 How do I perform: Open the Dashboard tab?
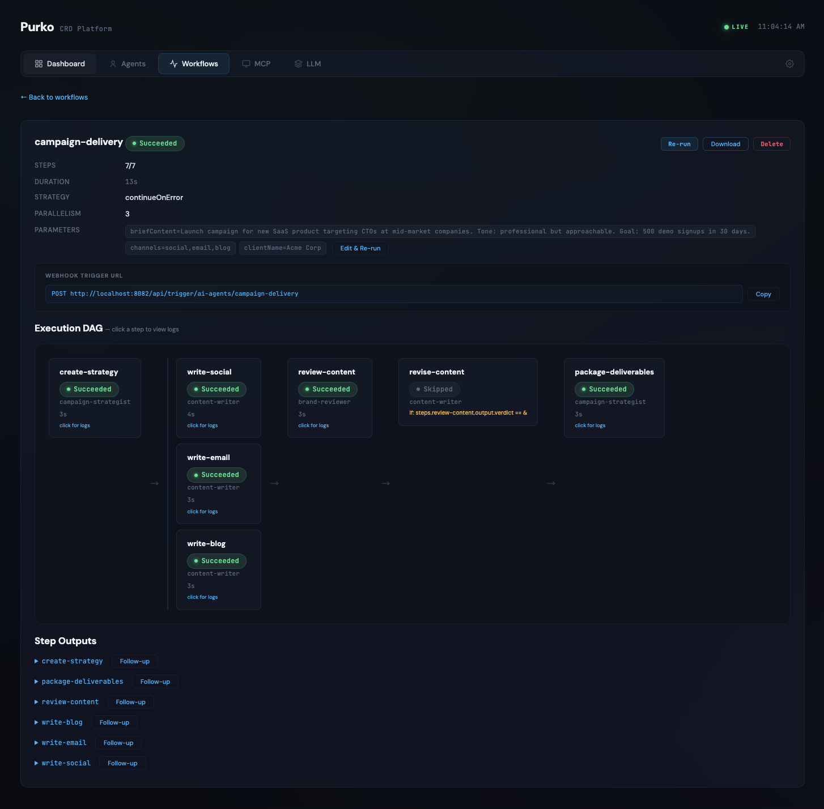click(x=60, y=64)
